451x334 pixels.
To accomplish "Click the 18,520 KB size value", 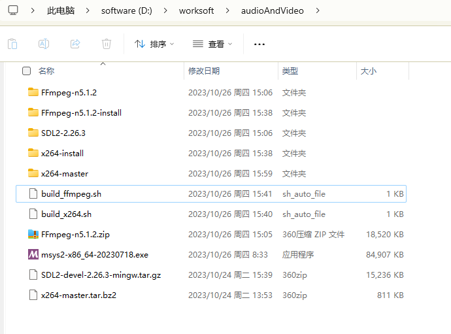I will coord(385,235).
